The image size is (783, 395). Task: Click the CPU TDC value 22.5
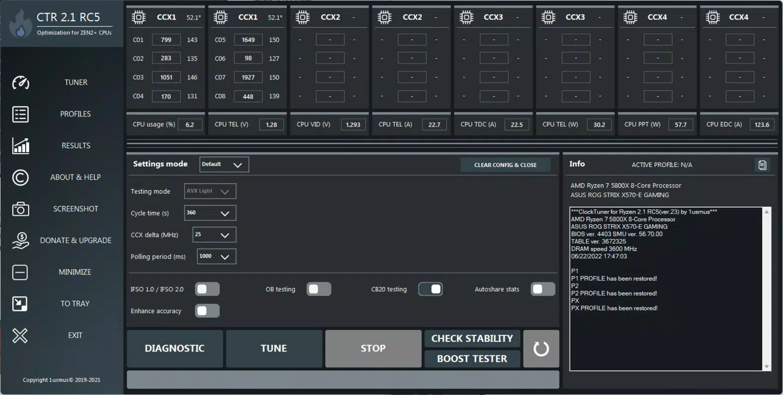click(x=517, y=124)
